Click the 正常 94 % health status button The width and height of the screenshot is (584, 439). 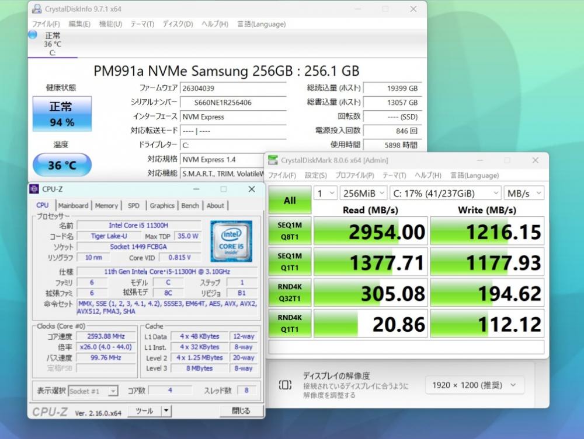pos(62,114)
